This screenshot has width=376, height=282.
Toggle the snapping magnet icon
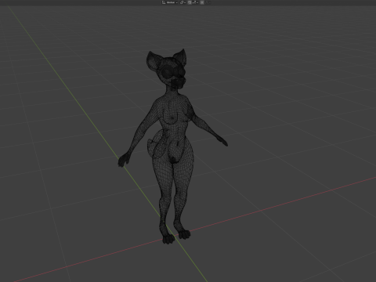pos(190,2)
